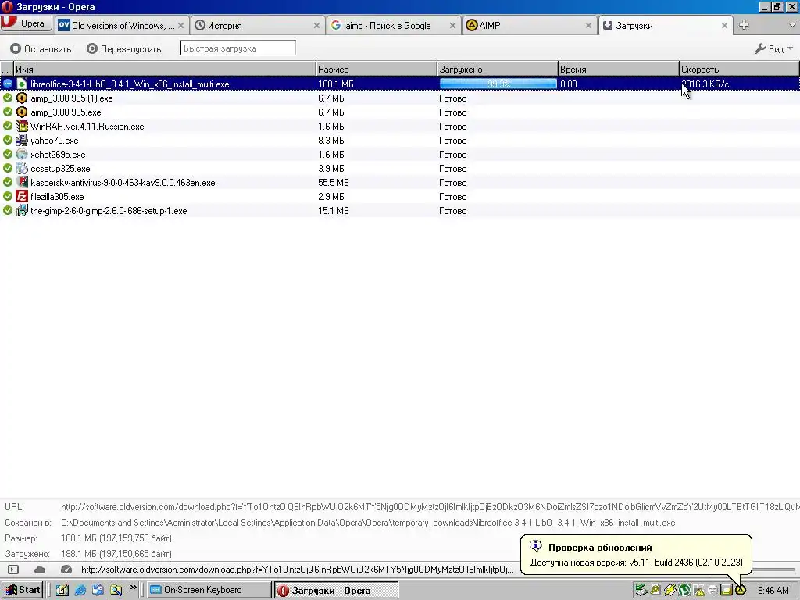
Task: Click the download URL in details panel
Action: 430,507
